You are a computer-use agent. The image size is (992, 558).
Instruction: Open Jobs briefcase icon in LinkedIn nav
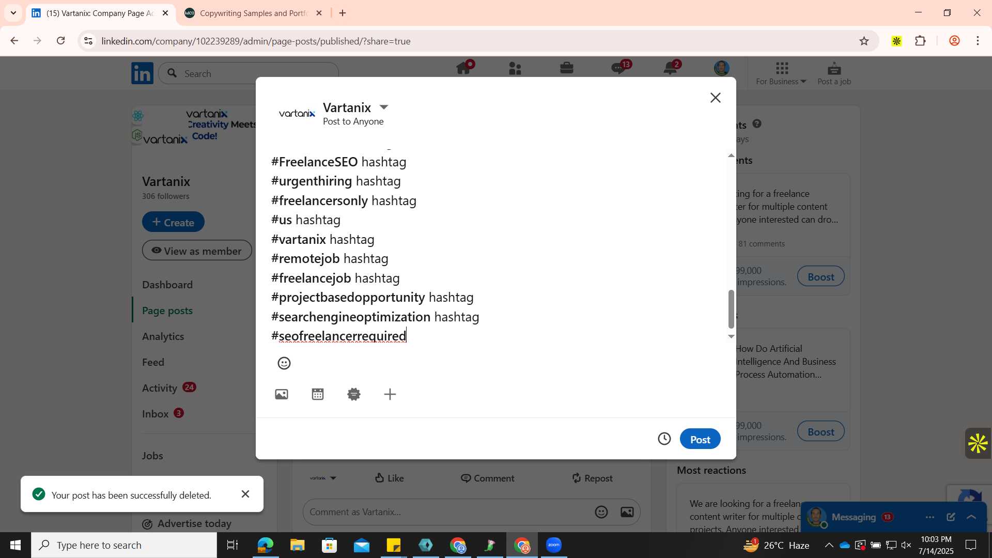point(567,68)
